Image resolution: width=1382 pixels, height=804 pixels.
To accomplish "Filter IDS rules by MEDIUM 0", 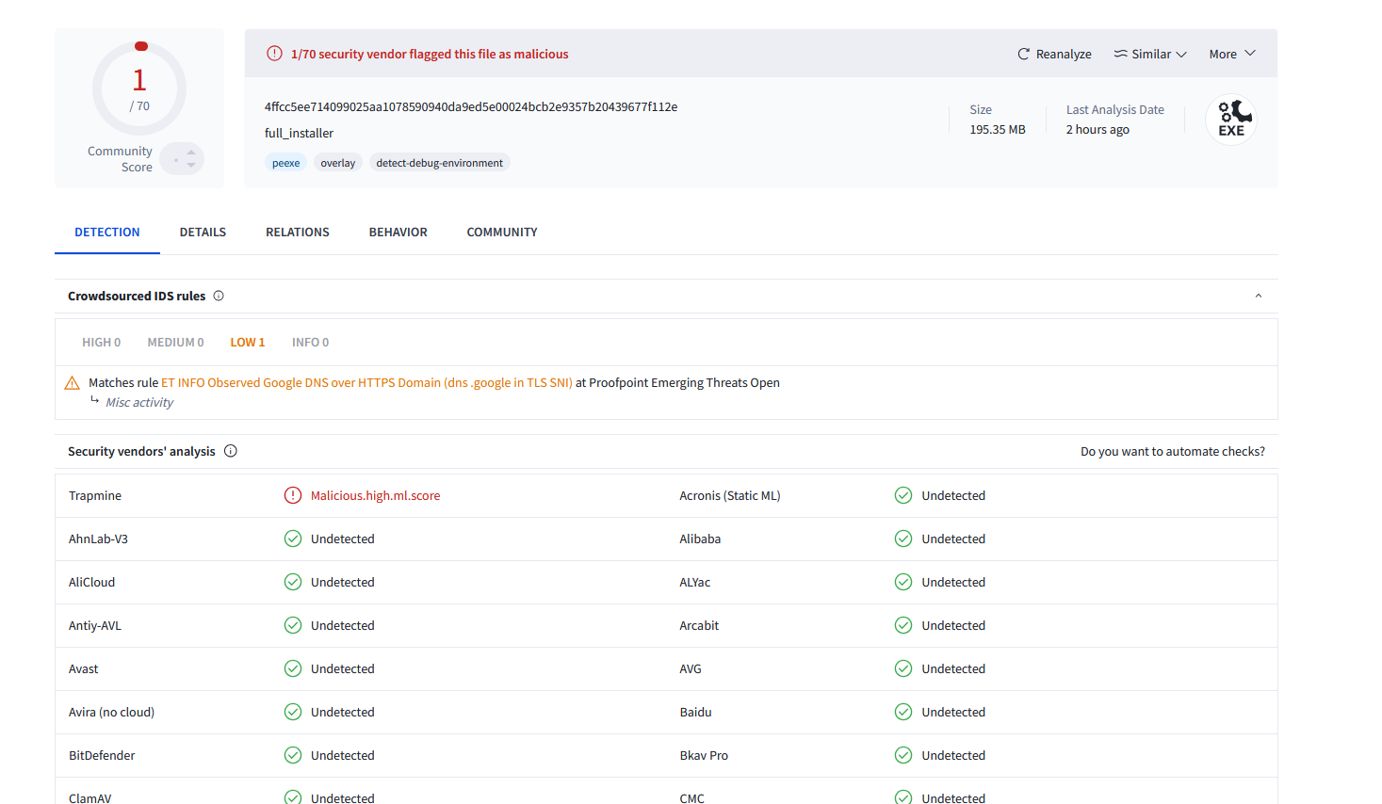I will [175, 343].
